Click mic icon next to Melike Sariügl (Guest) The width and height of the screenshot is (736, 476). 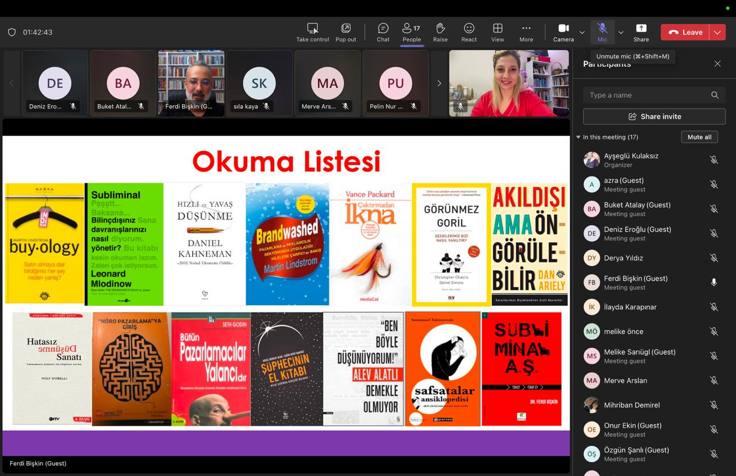(714, 356)
